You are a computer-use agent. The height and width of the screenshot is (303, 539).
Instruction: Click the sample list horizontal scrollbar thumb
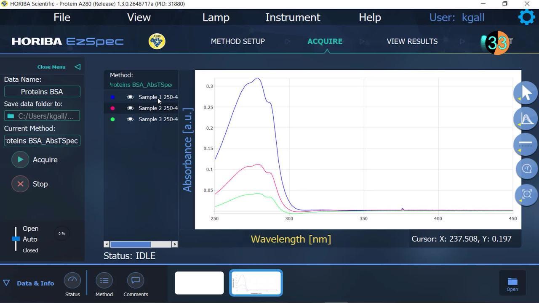131,244
